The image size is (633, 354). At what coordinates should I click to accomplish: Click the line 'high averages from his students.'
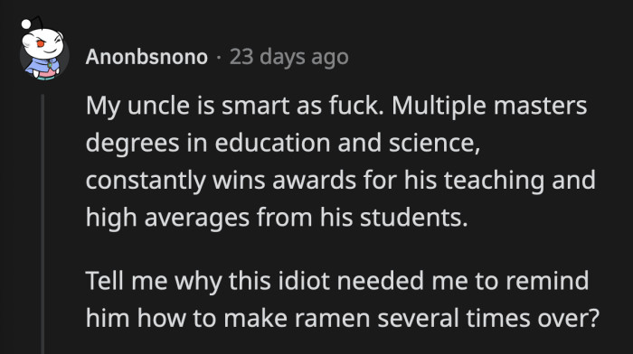coord(277,219)
